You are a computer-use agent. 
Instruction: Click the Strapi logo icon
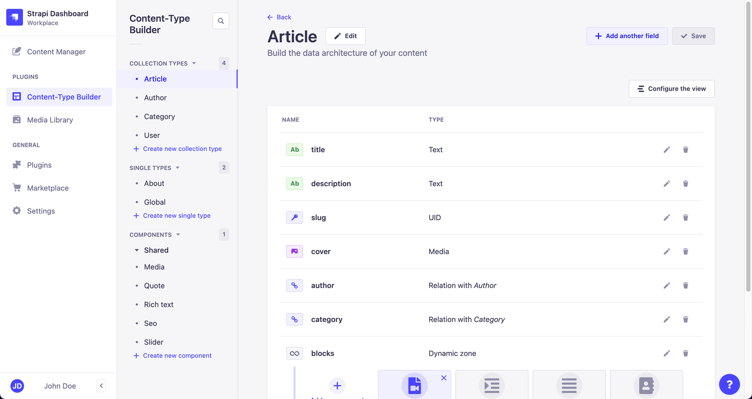pos(15,17)
